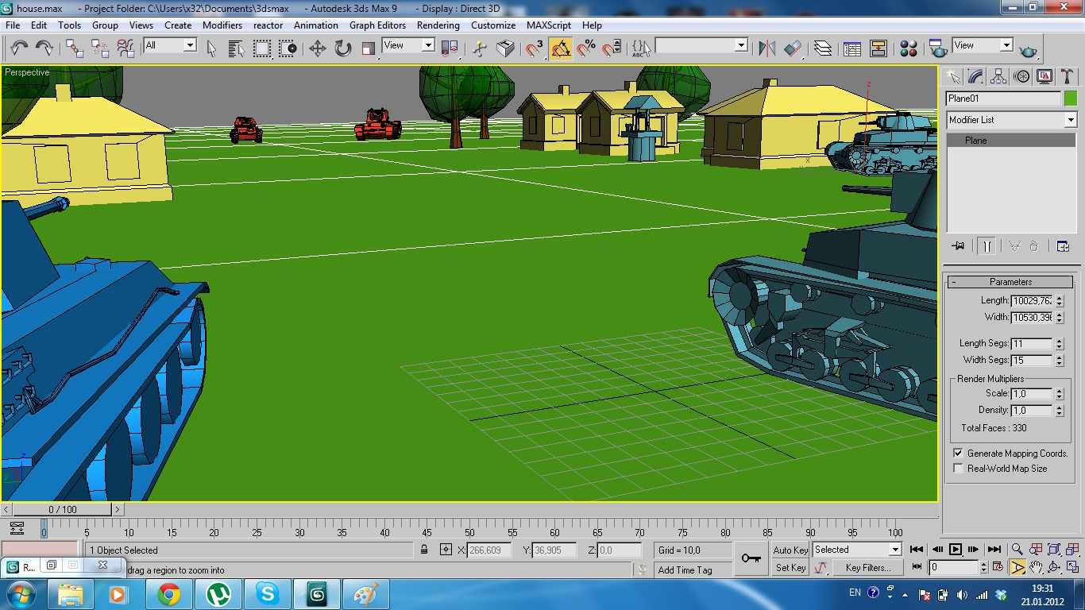
Task: Open Curve Editor from toolbar
Action: (x=852, y=48)
